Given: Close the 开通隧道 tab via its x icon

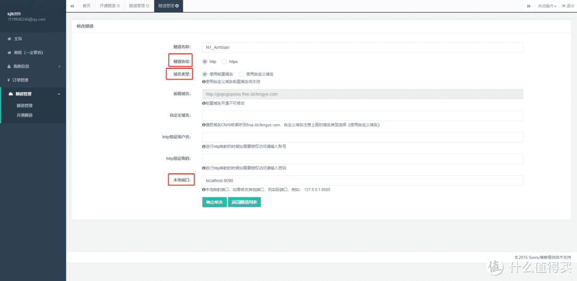Looking at the screenshot, I should (118, 6).
